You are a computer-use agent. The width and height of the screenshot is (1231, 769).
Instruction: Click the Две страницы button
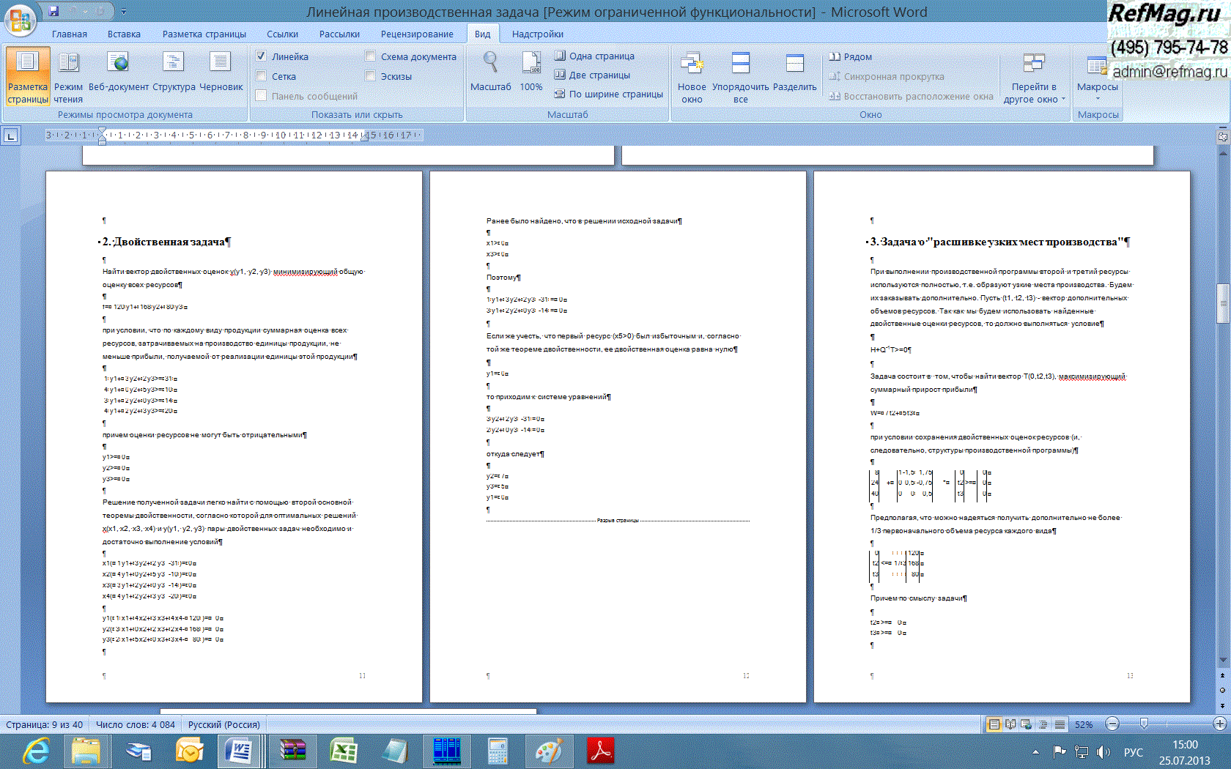pos(592,75)
